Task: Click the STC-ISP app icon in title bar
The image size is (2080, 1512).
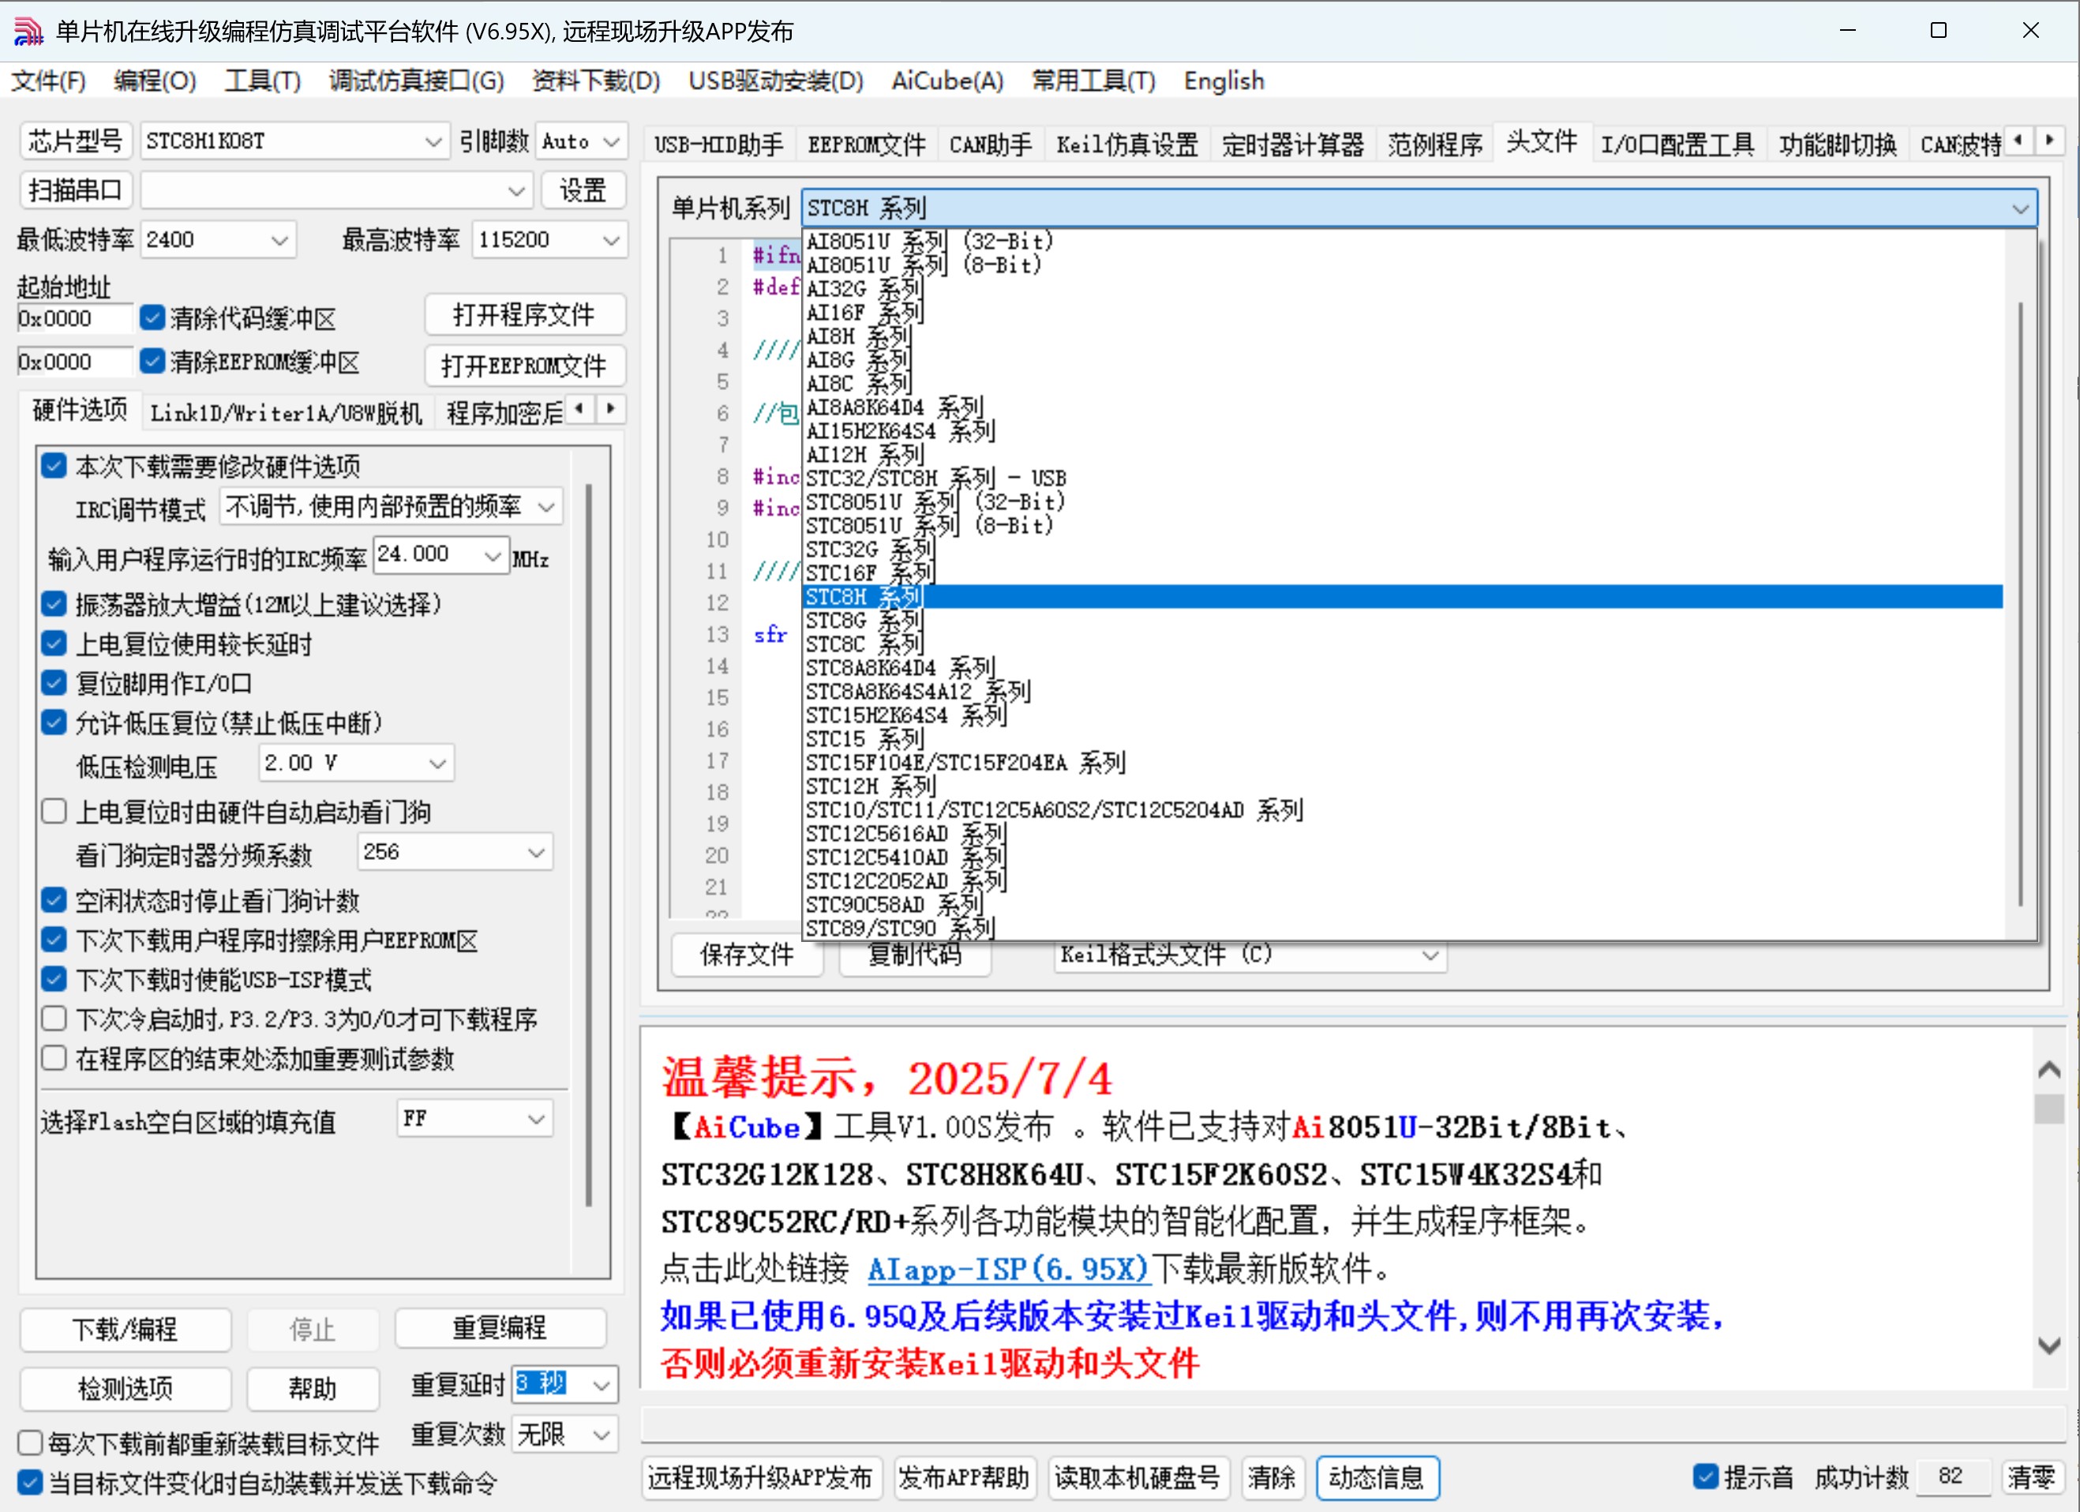Action: coord(28,32)
